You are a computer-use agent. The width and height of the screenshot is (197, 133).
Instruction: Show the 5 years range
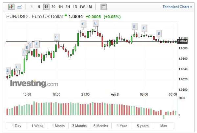[x=143, y=126]
